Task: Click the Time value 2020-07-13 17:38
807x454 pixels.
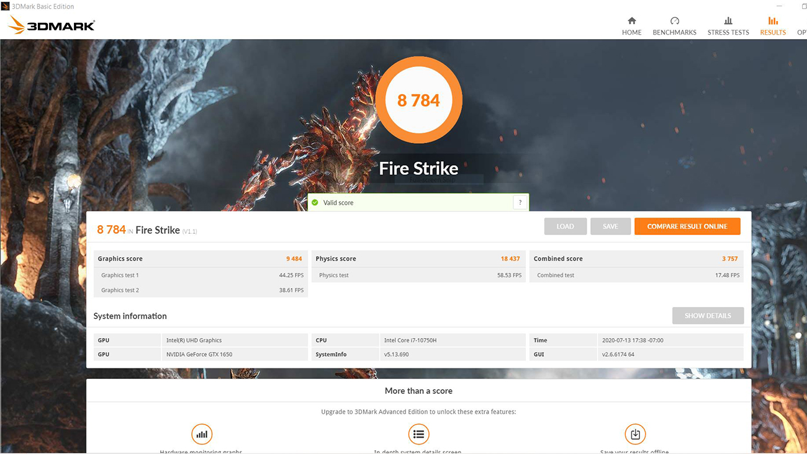Action: pyautogui.click(x=632, y=340)
